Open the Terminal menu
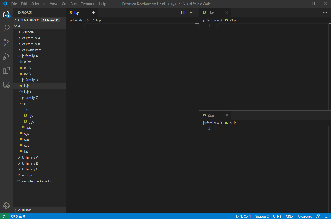 click(88, 4)
